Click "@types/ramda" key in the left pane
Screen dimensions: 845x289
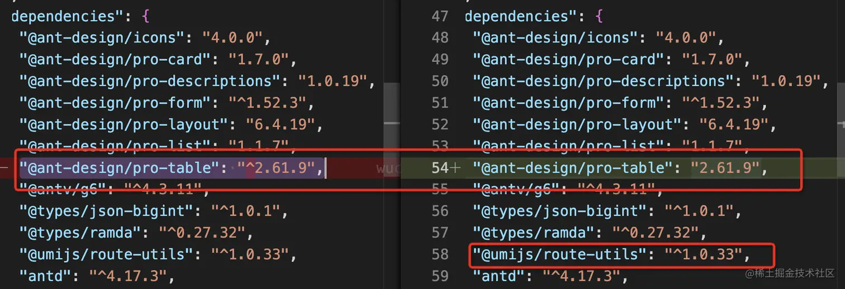[x=80, y=233]
